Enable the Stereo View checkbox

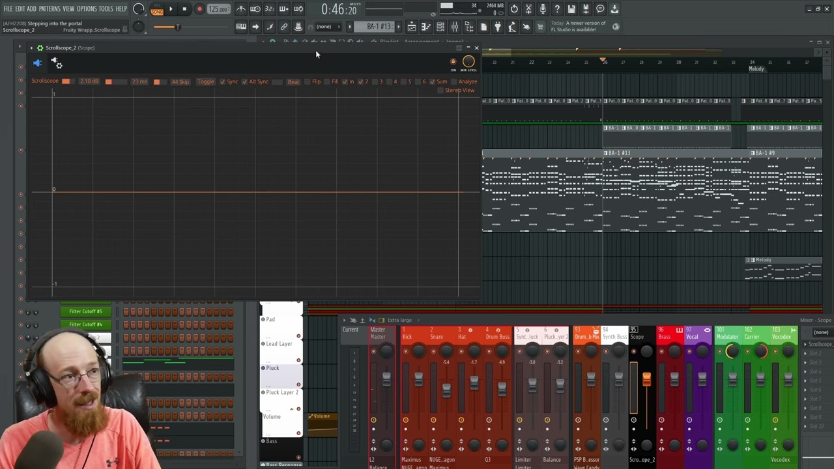(440, 90)
